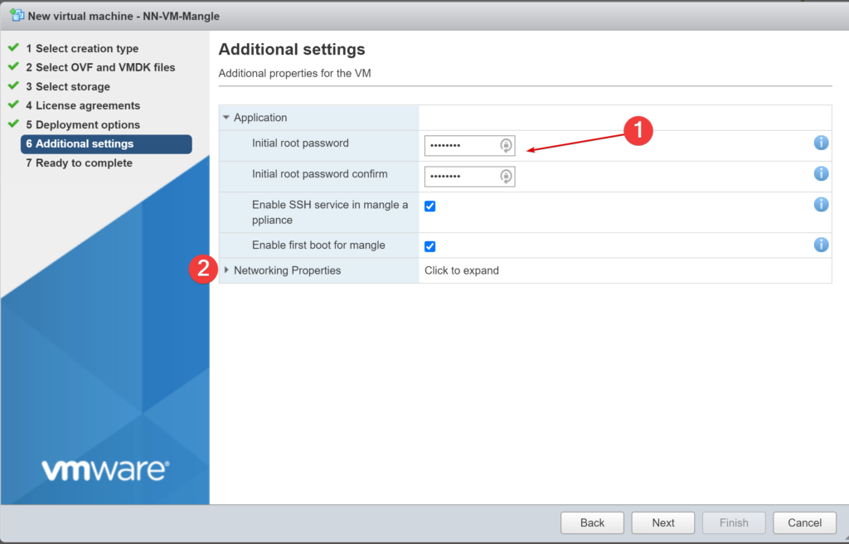Click 'Enable first boot for mangle' label
Image resolution: width=849 pixels, height=544 pixels.
click(x=319, y=245)
